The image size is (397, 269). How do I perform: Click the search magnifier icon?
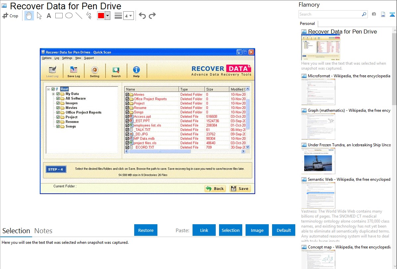point(364,14)
